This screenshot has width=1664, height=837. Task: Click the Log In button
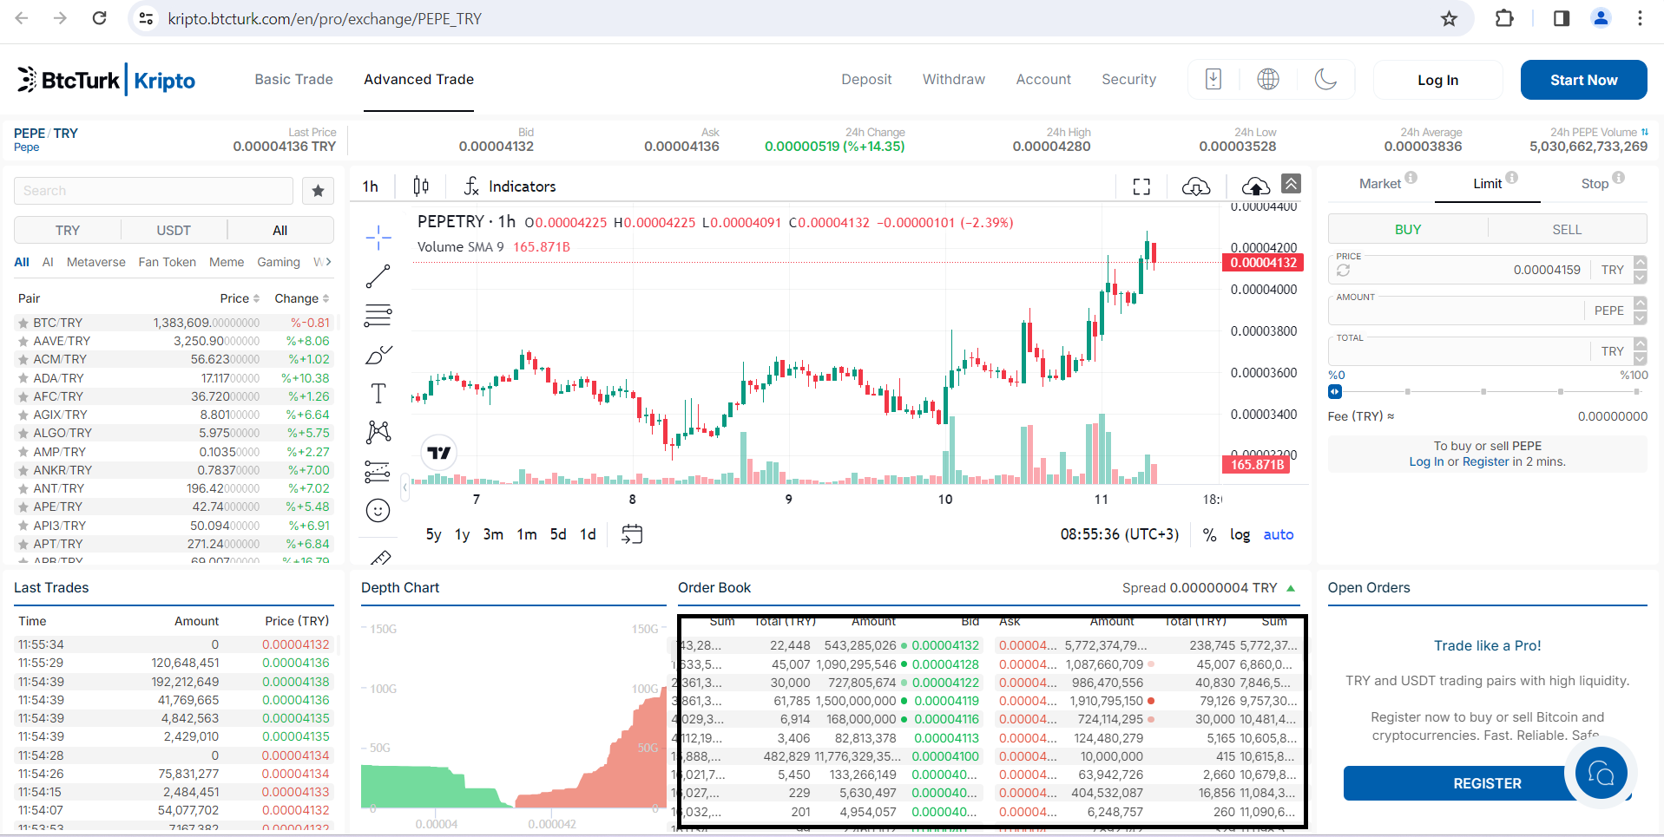(1437, 80)
